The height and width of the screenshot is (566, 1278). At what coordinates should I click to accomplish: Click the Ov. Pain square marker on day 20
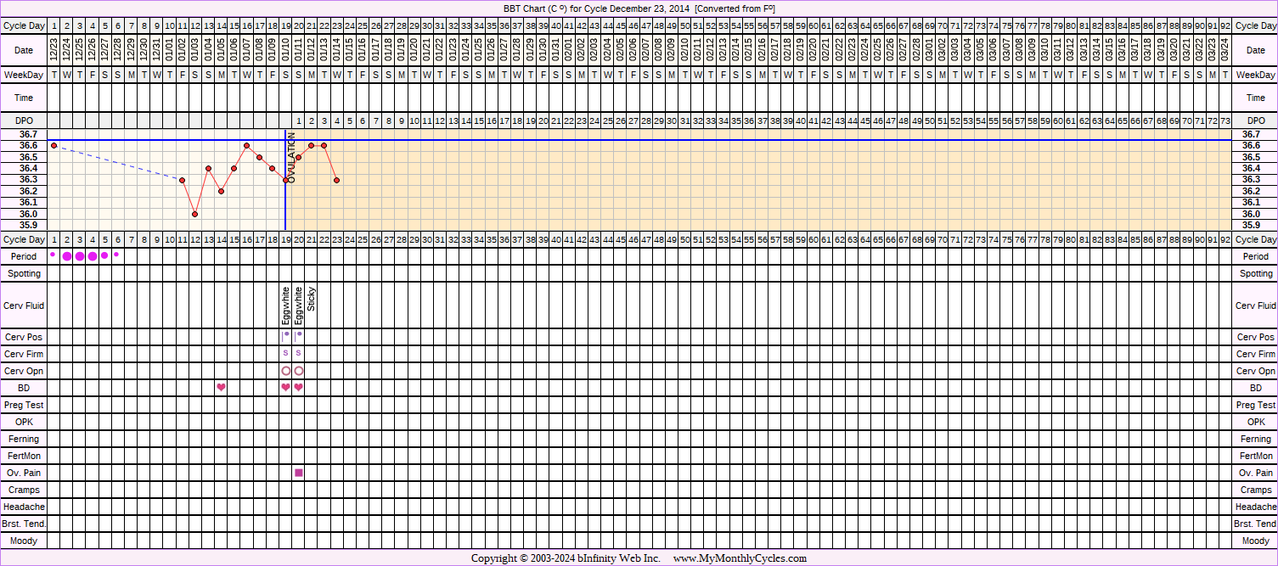point(298,473)
